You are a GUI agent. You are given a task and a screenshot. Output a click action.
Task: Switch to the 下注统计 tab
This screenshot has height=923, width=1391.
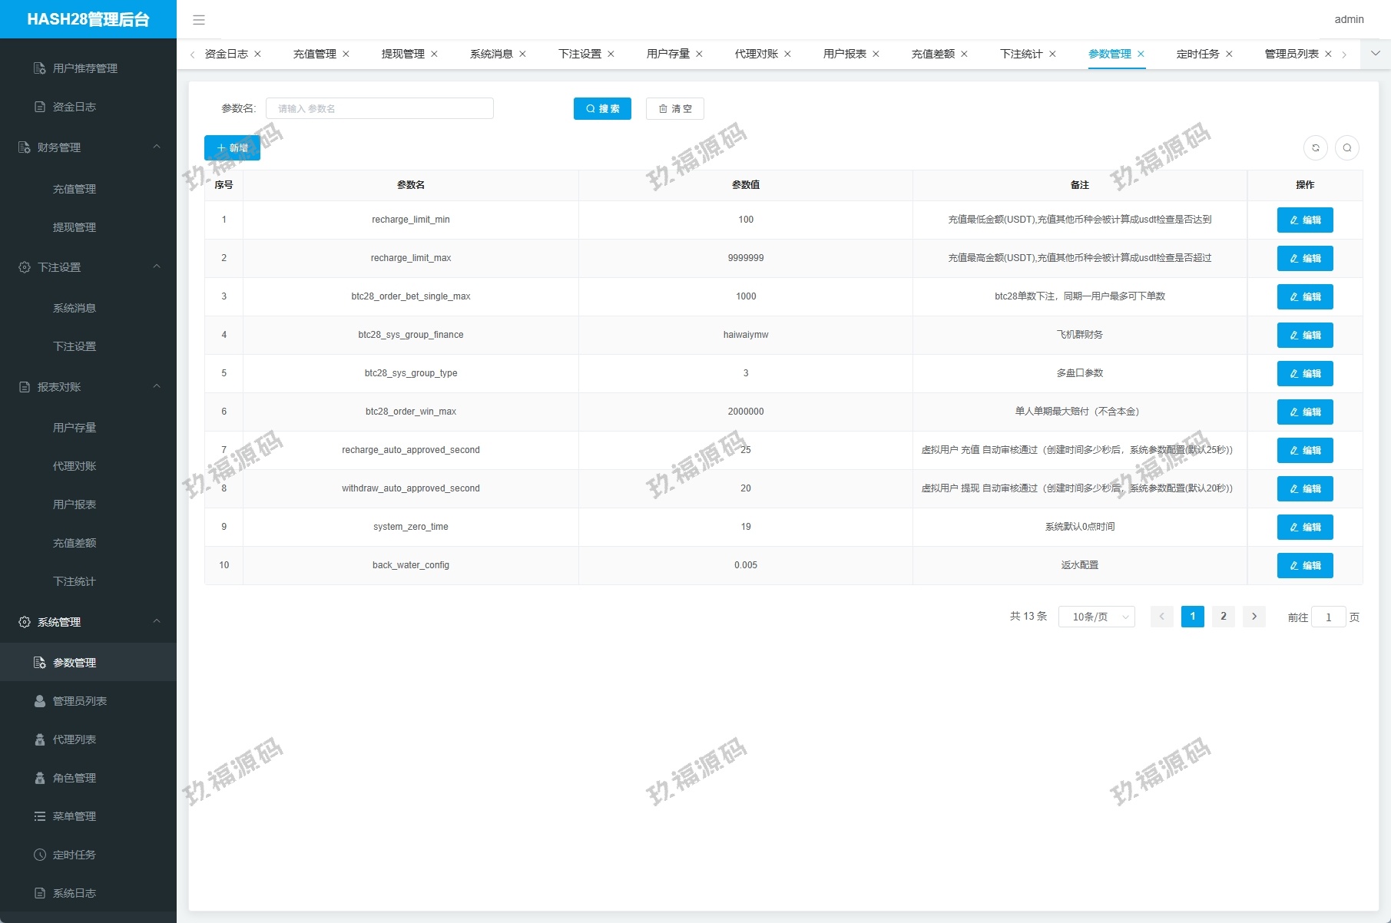[x=1021, y=54]
